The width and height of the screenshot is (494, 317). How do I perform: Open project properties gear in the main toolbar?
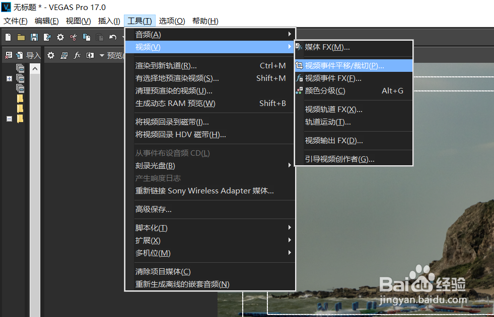click(x=60, y=37)
